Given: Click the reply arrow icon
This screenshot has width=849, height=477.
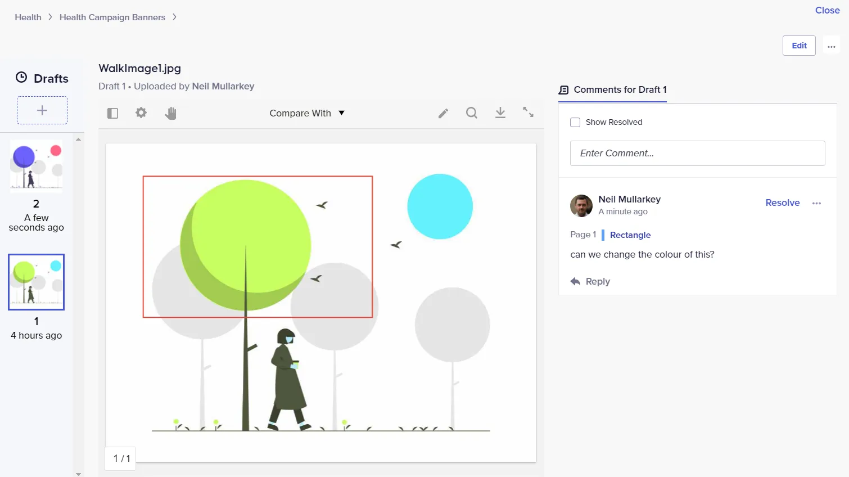Looking at the screenshot, I should point(575,281).
